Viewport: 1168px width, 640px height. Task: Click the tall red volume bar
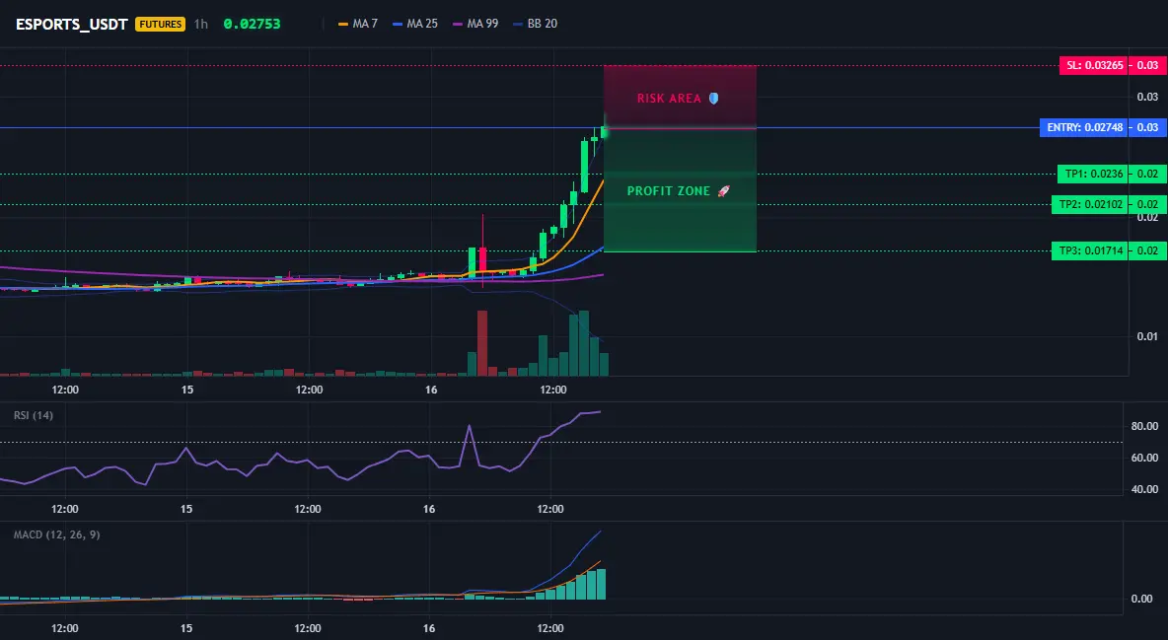coord(482,343)
